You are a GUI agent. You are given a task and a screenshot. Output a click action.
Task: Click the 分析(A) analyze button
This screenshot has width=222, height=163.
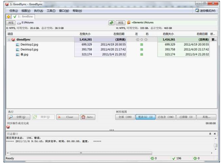point(19,117)
